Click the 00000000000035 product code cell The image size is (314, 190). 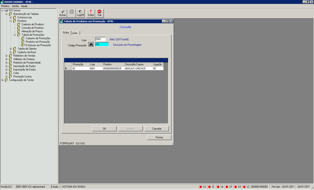[x=113, y=68]
